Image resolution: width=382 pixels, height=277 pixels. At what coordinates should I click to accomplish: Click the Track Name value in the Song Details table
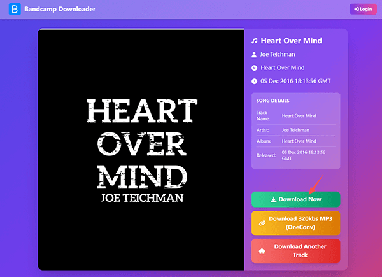[x=299, y=116]
